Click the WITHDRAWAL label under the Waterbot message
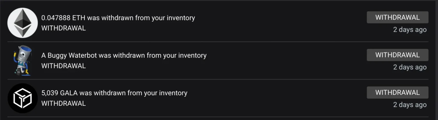Image resolution: width=438 pixels, height=120 pixels. coord(64,66)
